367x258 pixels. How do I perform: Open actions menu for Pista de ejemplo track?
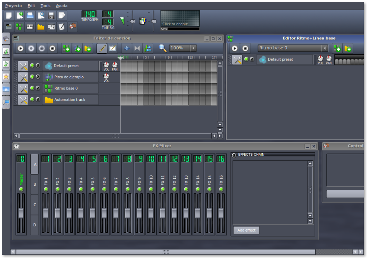pos(23,77)
